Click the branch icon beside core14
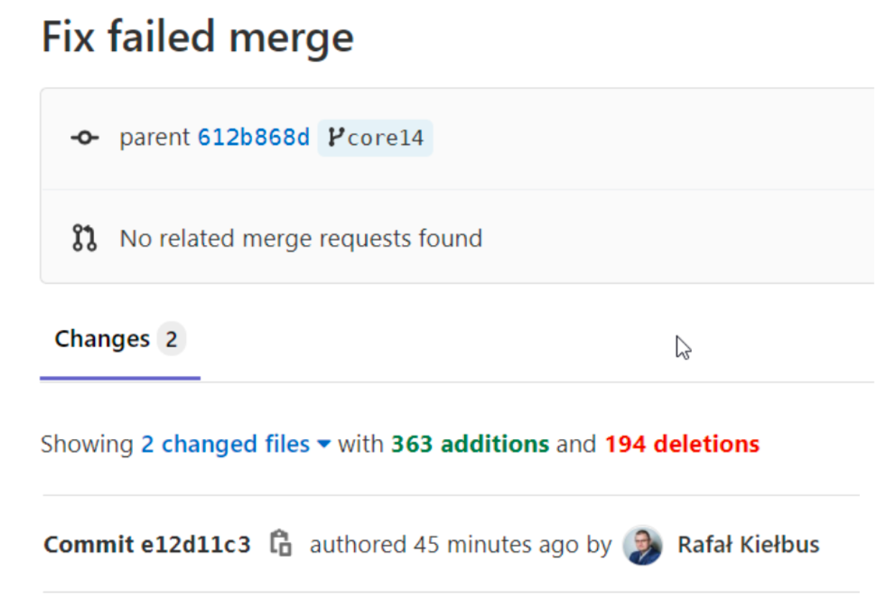The height and width of the screenshot is (608, 878). [335, 137]
